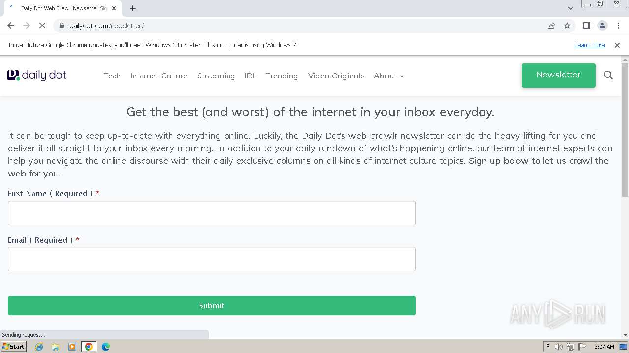Share this page via the share icon
The image size is (629, 353).
(551, 26)
